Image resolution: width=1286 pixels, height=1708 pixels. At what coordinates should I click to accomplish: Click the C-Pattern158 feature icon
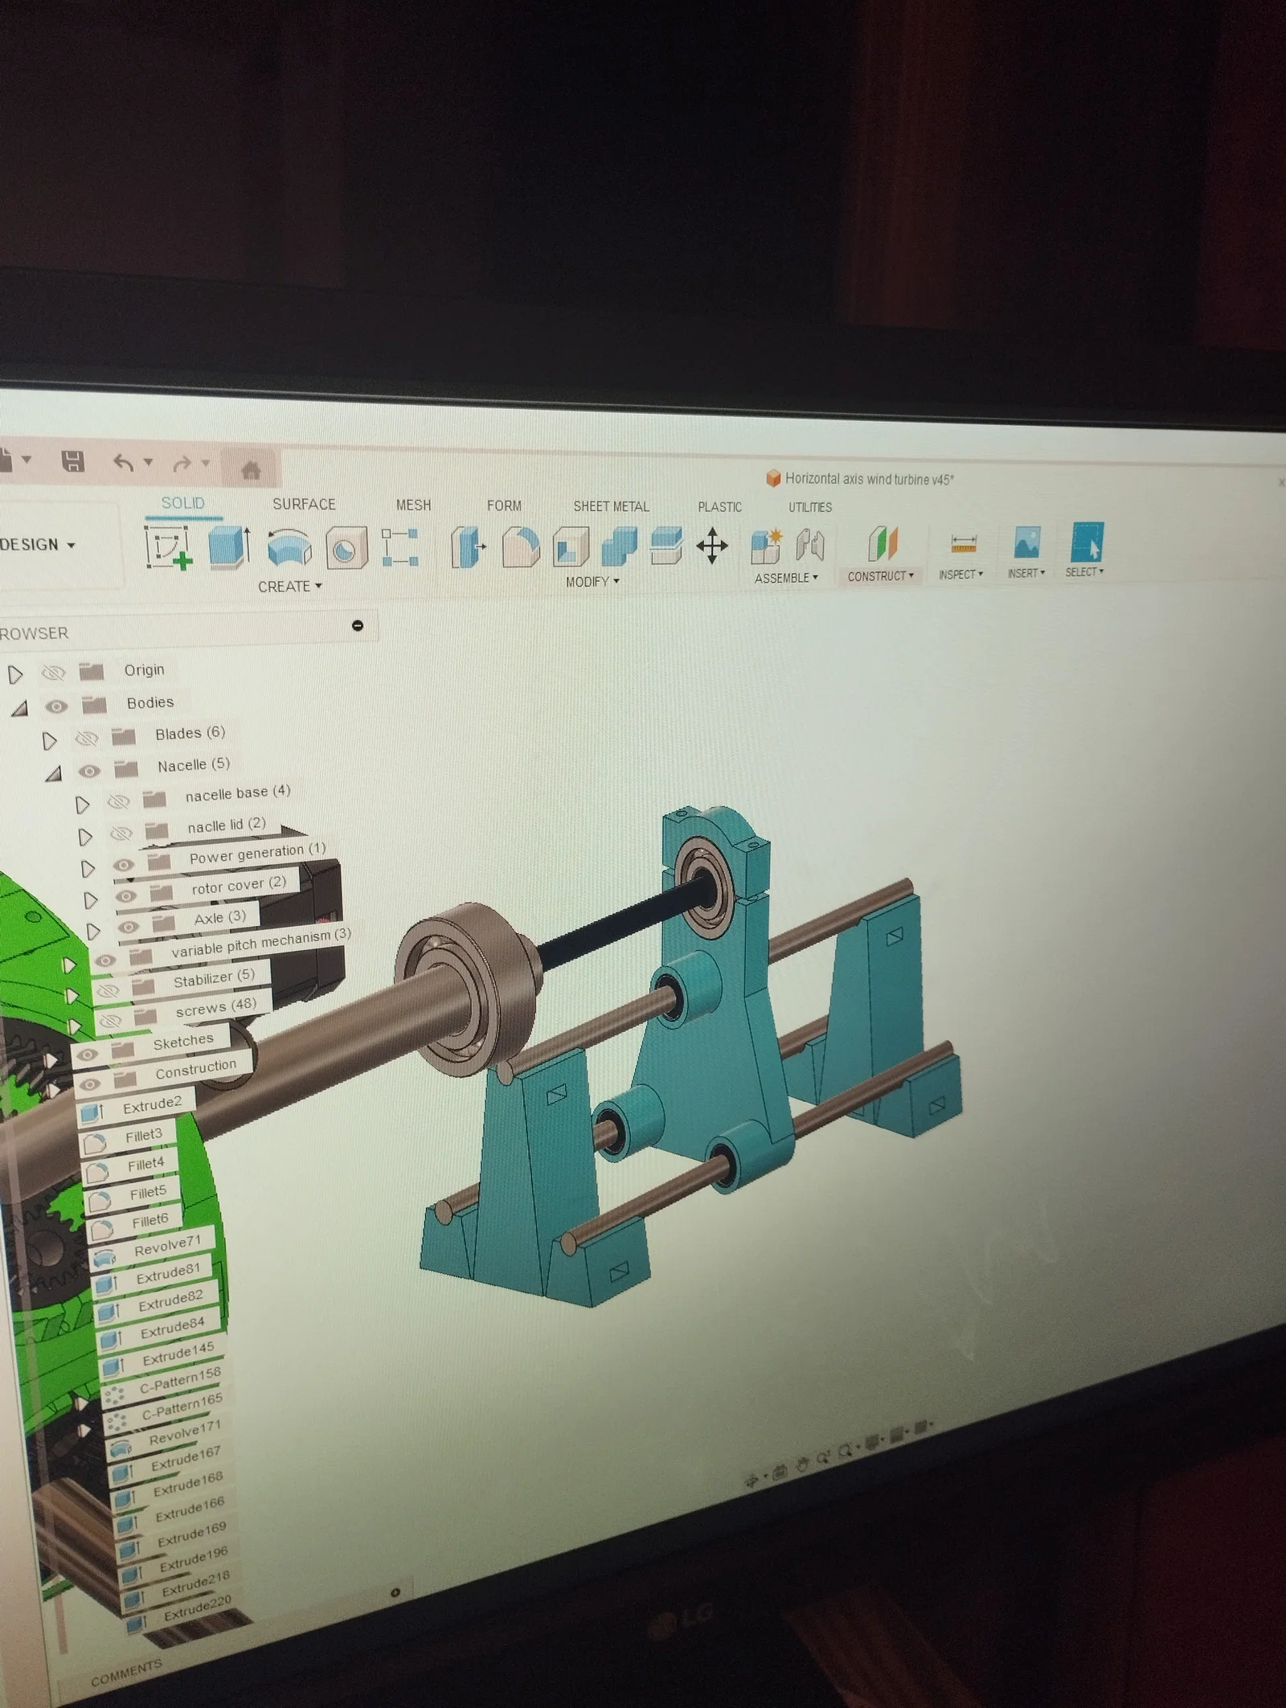point(115,1394)
